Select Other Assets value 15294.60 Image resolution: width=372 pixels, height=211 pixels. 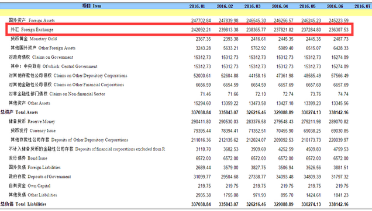click(x=202, y=103)
